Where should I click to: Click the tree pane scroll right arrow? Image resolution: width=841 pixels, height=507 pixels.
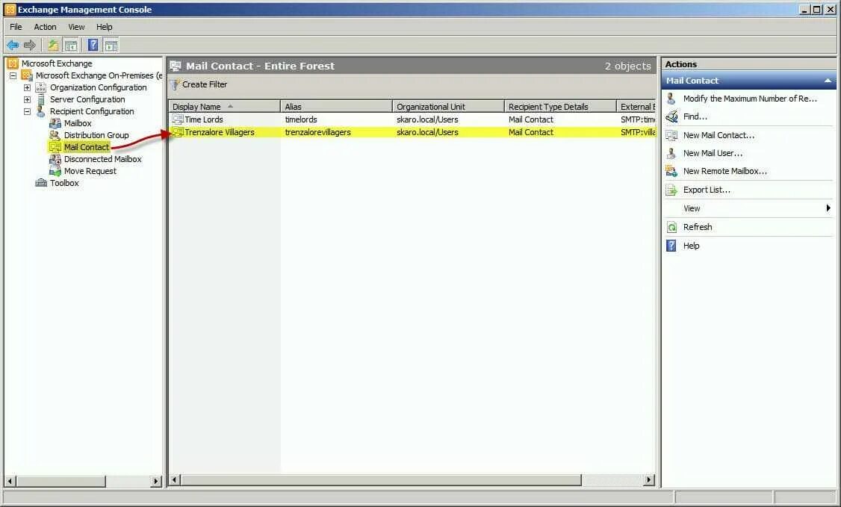pos(155,482)
